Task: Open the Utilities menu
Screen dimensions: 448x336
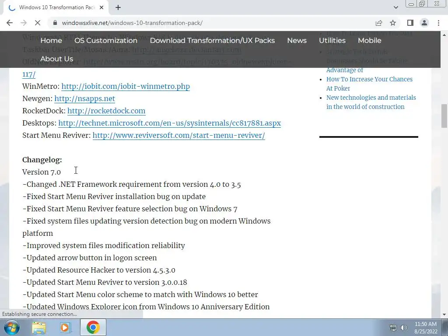Action: coord(332,40)
